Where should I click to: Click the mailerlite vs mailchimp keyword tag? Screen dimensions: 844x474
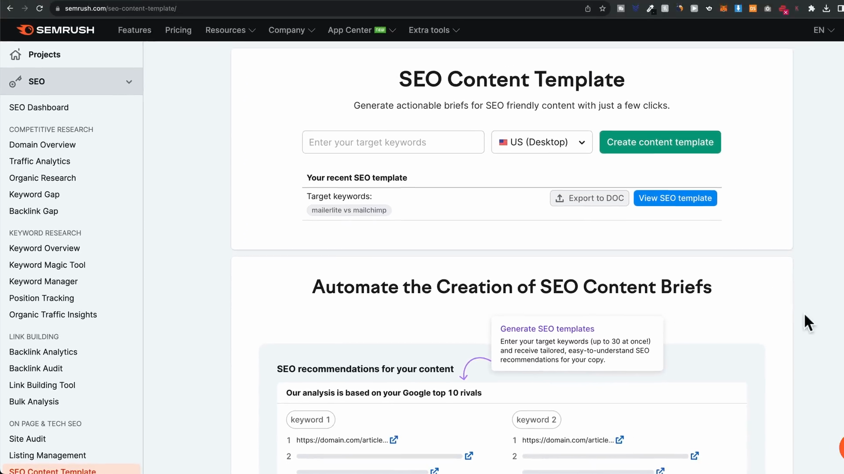click(x=349, y=210)
